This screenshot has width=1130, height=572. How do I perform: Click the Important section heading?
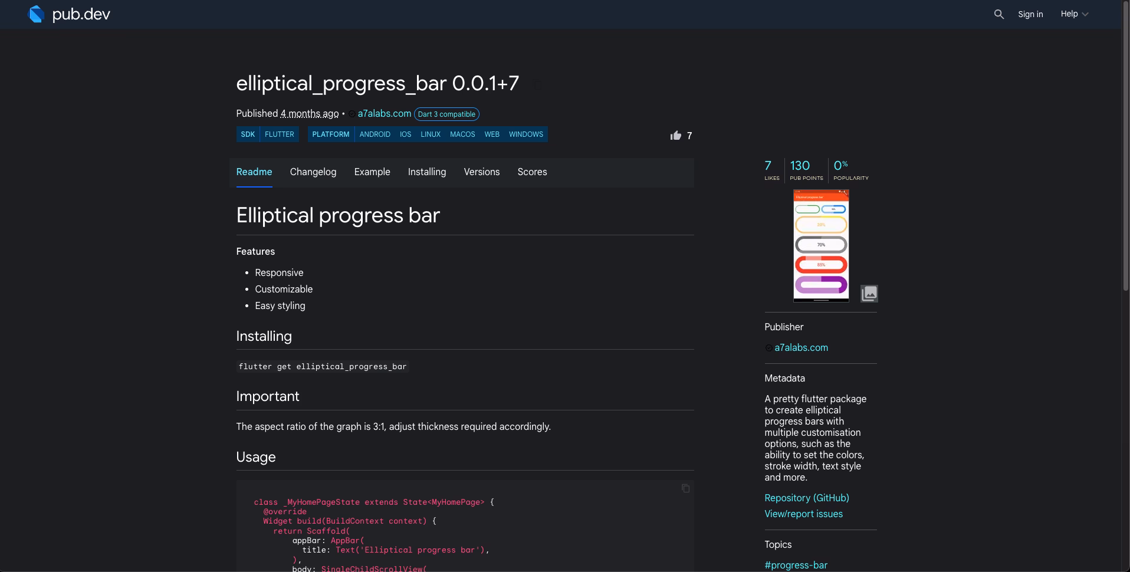click(x=268, y=397)
